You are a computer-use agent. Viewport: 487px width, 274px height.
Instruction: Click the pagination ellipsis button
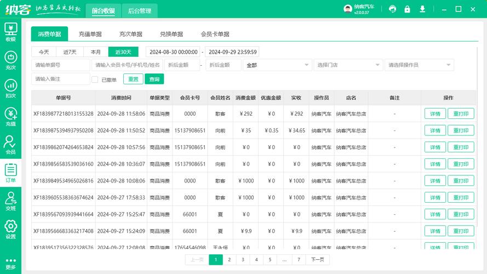pos(284,260)
